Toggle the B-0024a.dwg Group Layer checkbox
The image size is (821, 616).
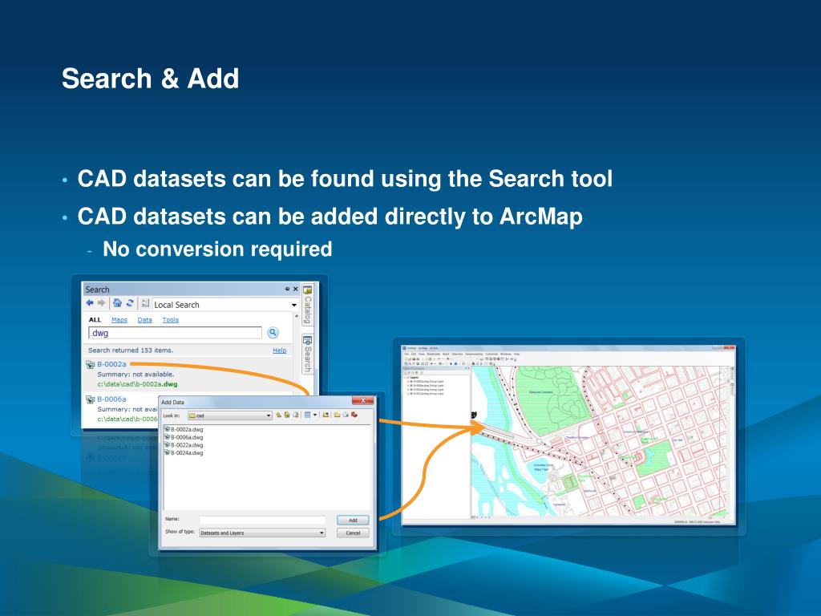(x=411, y=393)
